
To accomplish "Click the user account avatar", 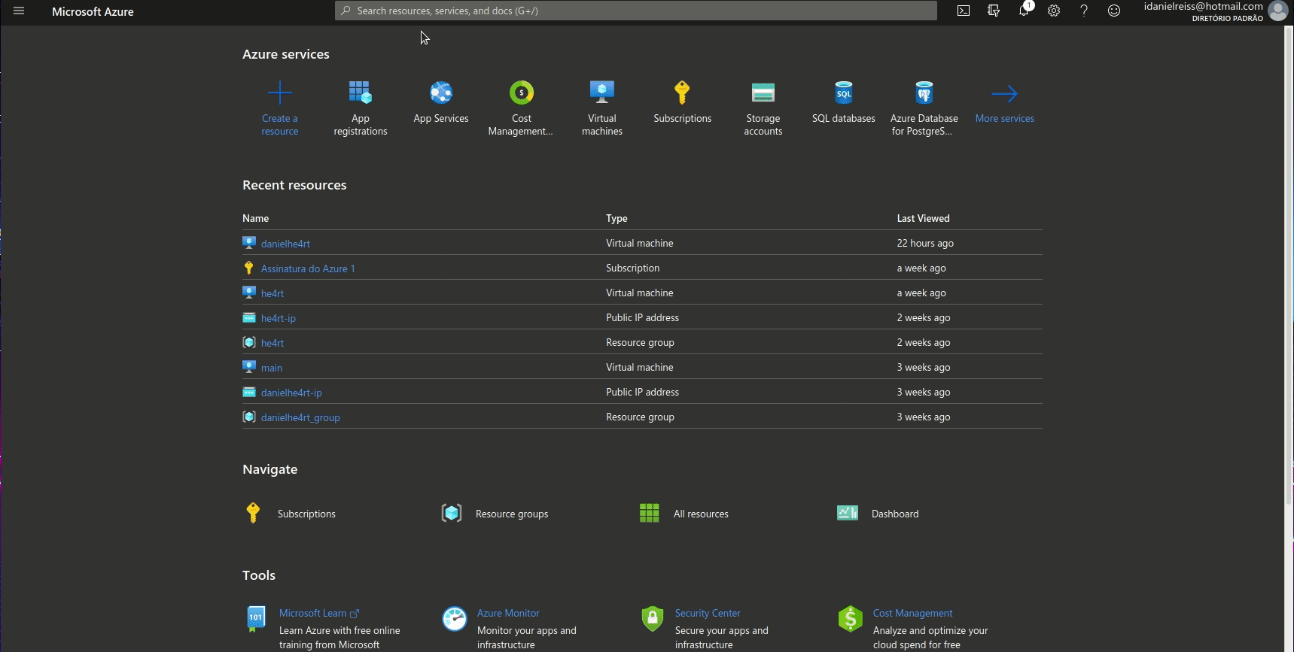I will point(1277,11).
